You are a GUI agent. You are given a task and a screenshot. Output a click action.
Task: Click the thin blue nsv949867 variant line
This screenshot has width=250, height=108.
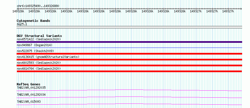pyautogui.click(x=129, y=48)
